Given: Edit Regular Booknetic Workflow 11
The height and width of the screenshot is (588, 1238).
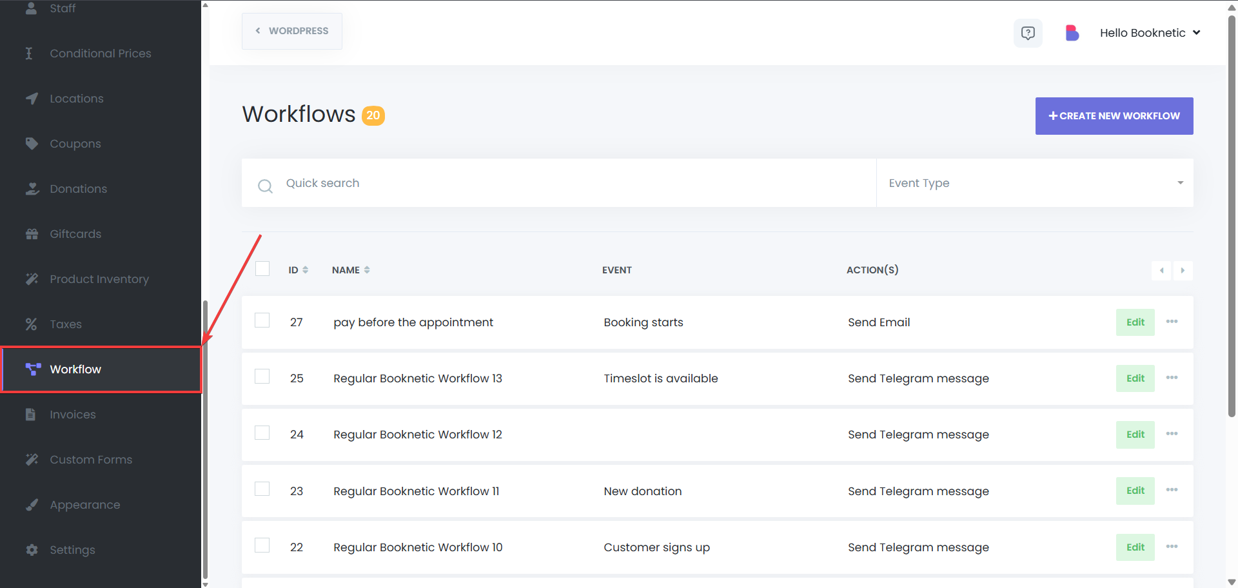Looking at the screenshot, I should click(x=1135, y=491).
